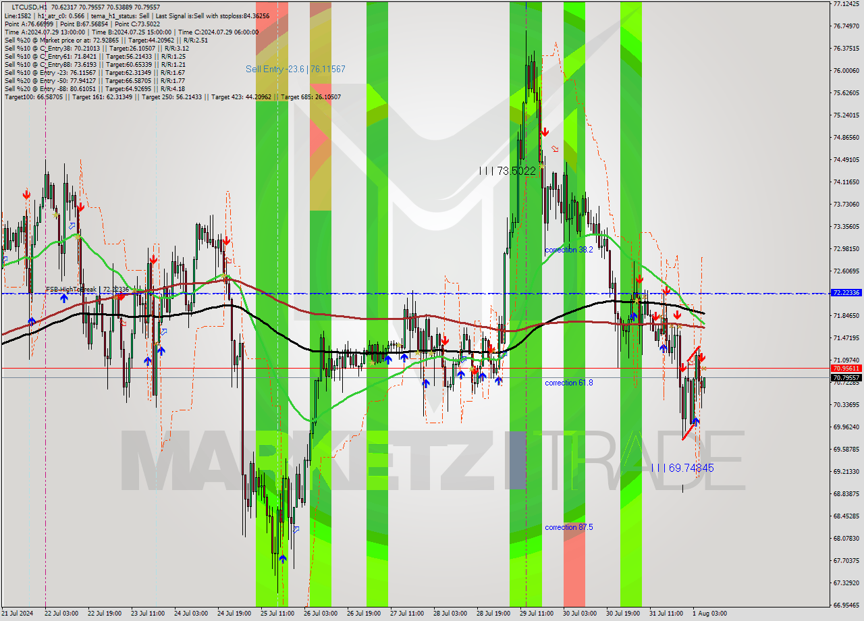
Task: Click the '| | | 69.74845' blue label
Action: (682, 468)
